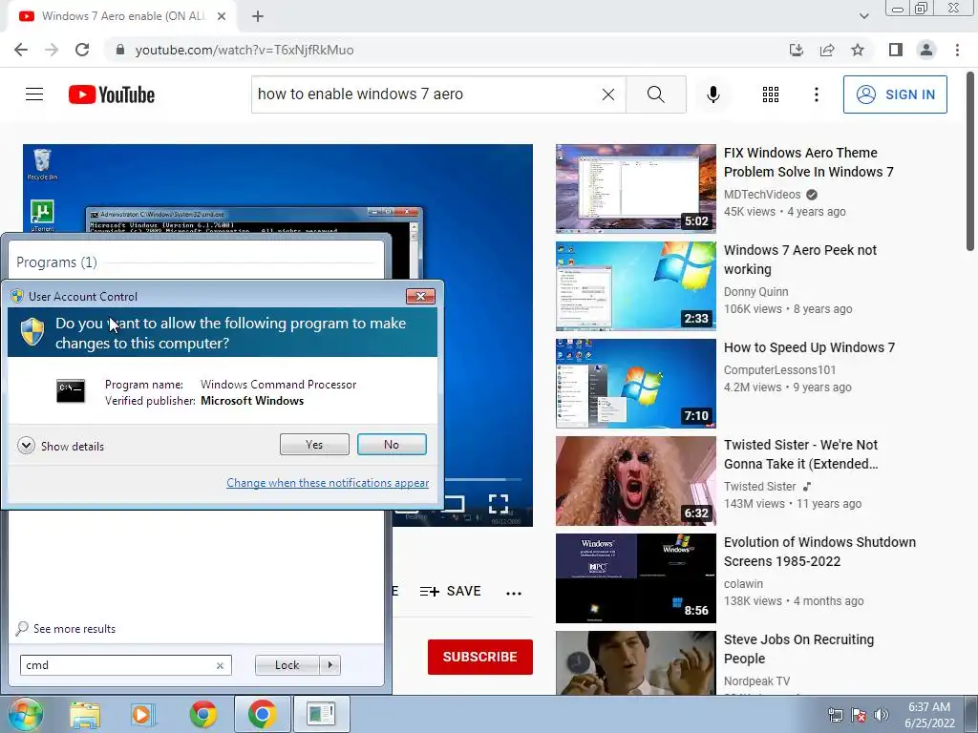The image size is (978, 733).
Task: Click the SAVE playlist button
Action: click(x=451, y=591)
